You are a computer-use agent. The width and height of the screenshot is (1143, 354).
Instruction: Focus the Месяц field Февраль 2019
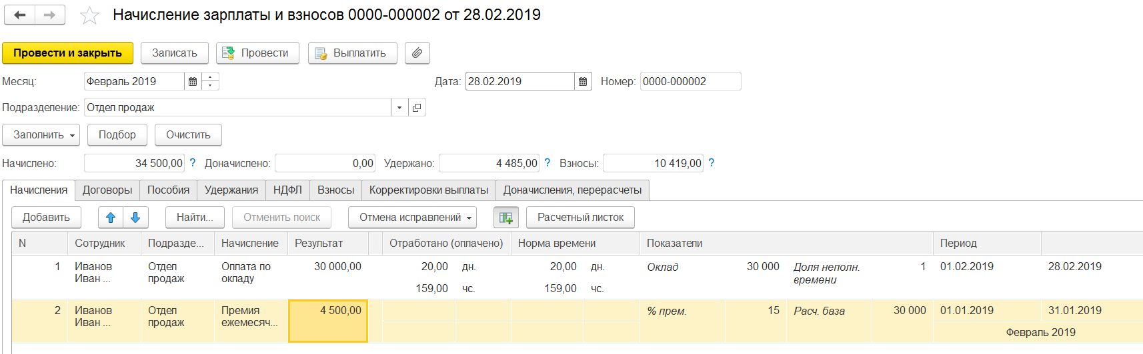point(134,81)
